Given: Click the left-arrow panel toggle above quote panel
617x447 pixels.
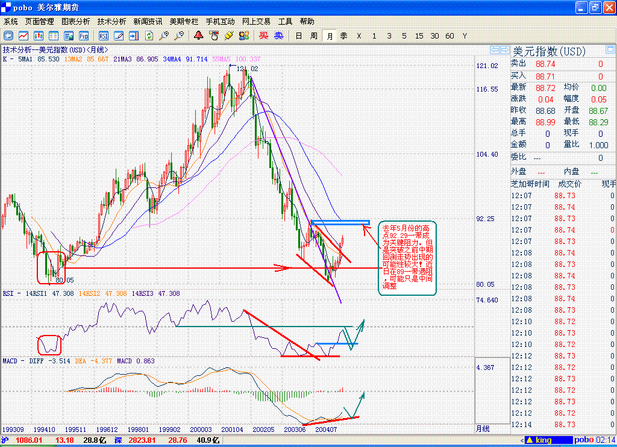Looking at the screenshot, I should pyautogui.click(x=495, y=49).
